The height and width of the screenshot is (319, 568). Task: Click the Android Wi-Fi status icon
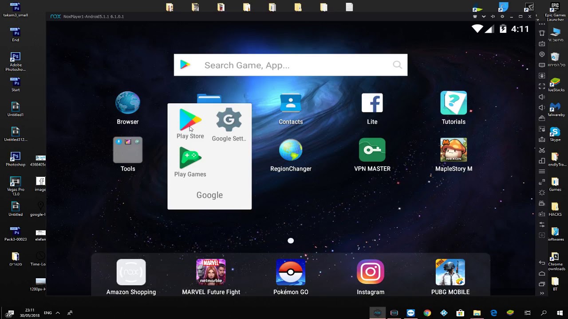(477, 29)
